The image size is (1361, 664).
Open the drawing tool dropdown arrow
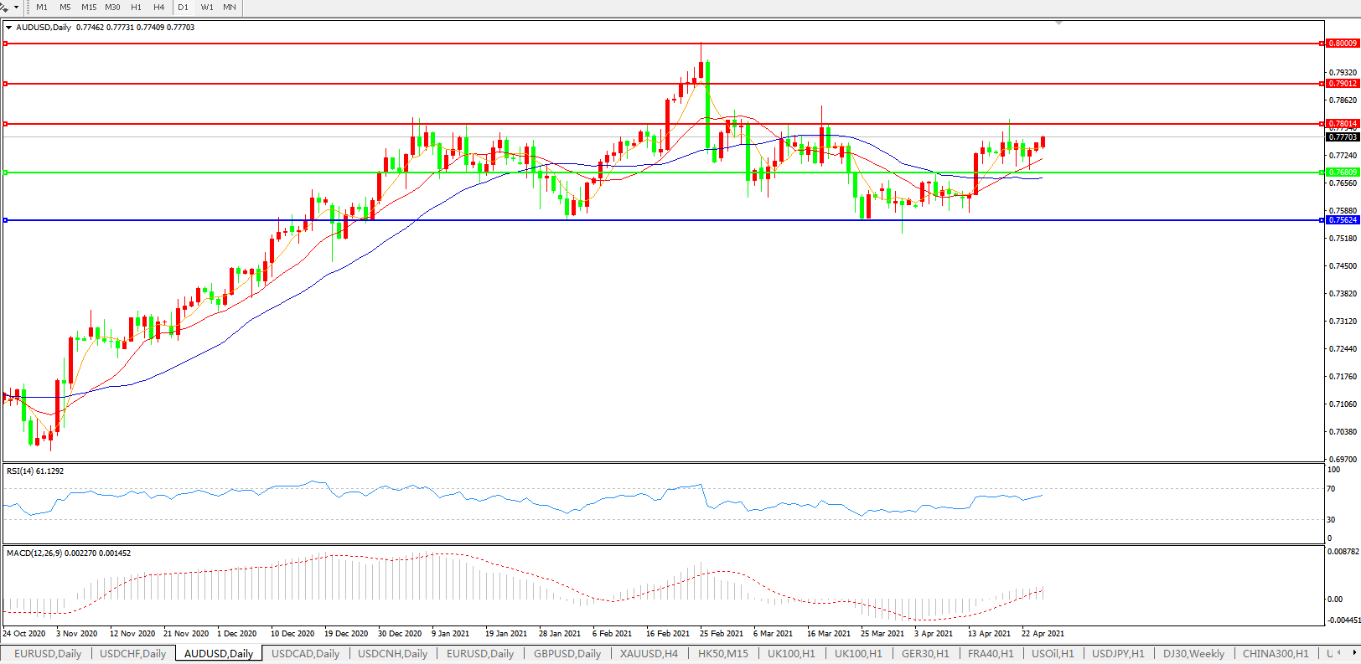16,8
